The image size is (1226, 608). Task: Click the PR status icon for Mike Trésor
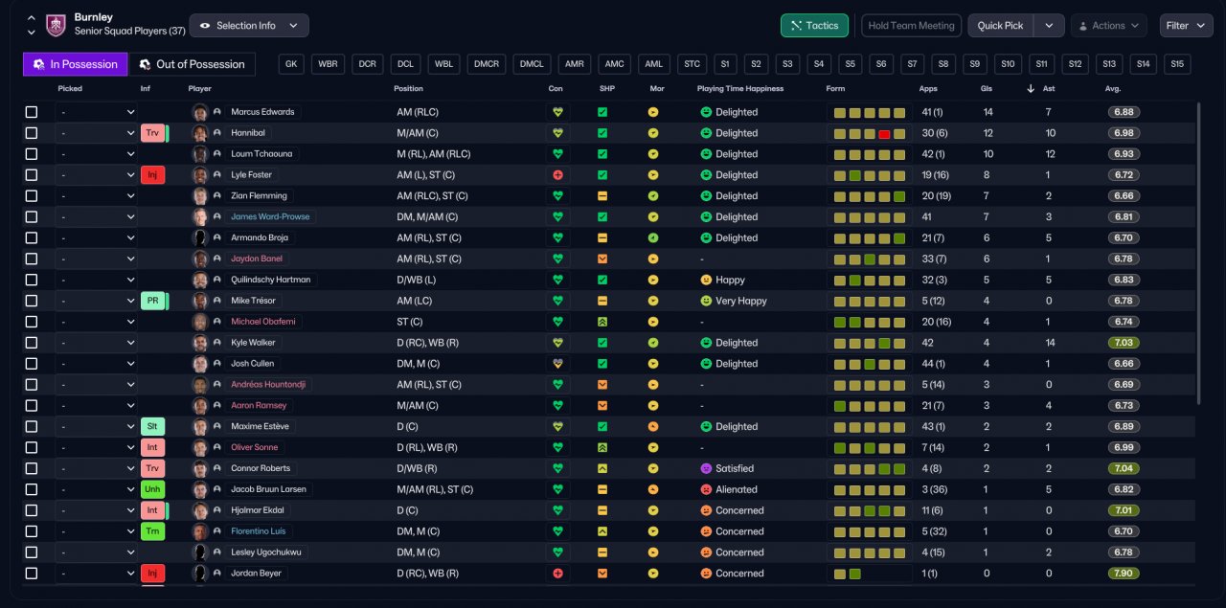coord(151,301)
